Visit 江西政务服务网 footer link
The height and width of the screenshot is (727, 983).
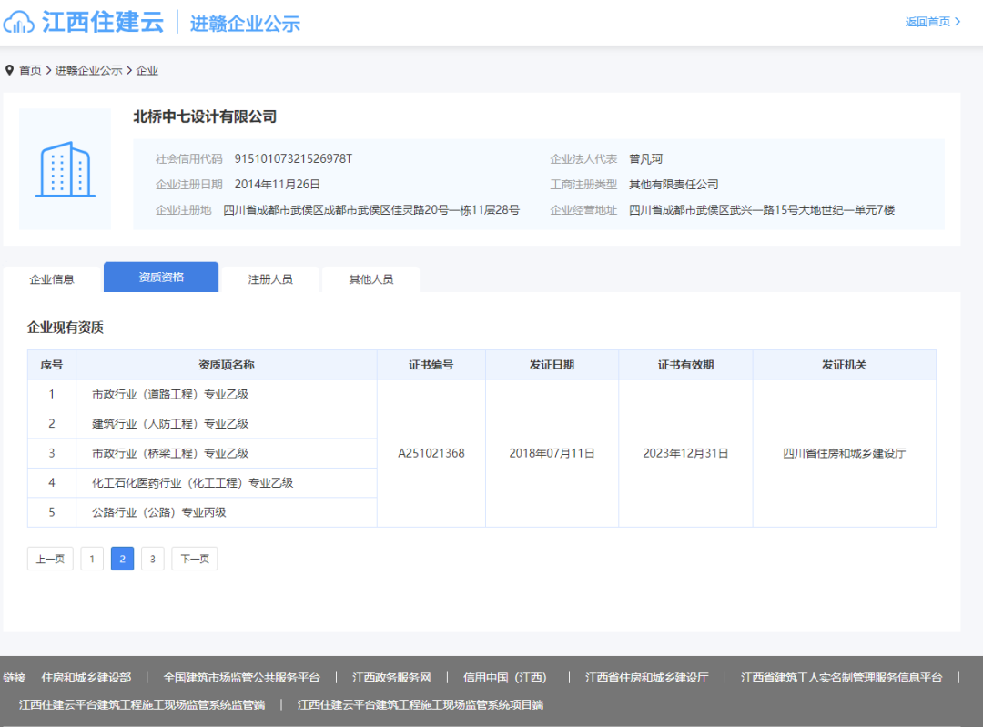coord(391,678)
